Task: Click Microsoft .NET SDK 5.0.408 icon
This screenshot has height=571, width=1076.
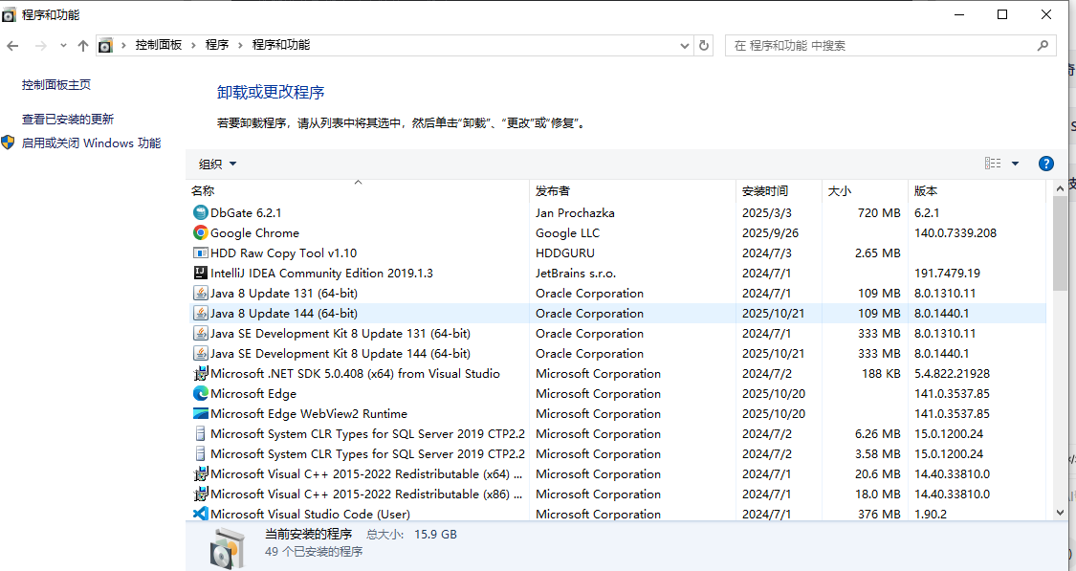Action: 201,373
